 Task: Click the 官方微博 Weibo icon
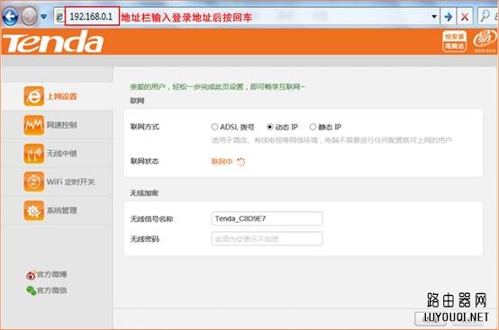click(x=31, y=275)
